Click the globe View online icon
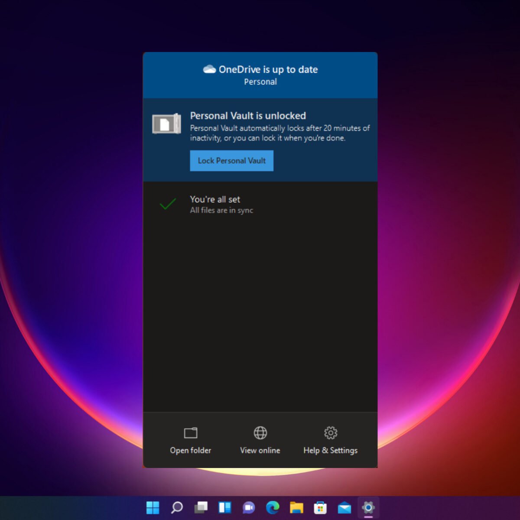This screenshot has width=520, height=520. (260, 433)
